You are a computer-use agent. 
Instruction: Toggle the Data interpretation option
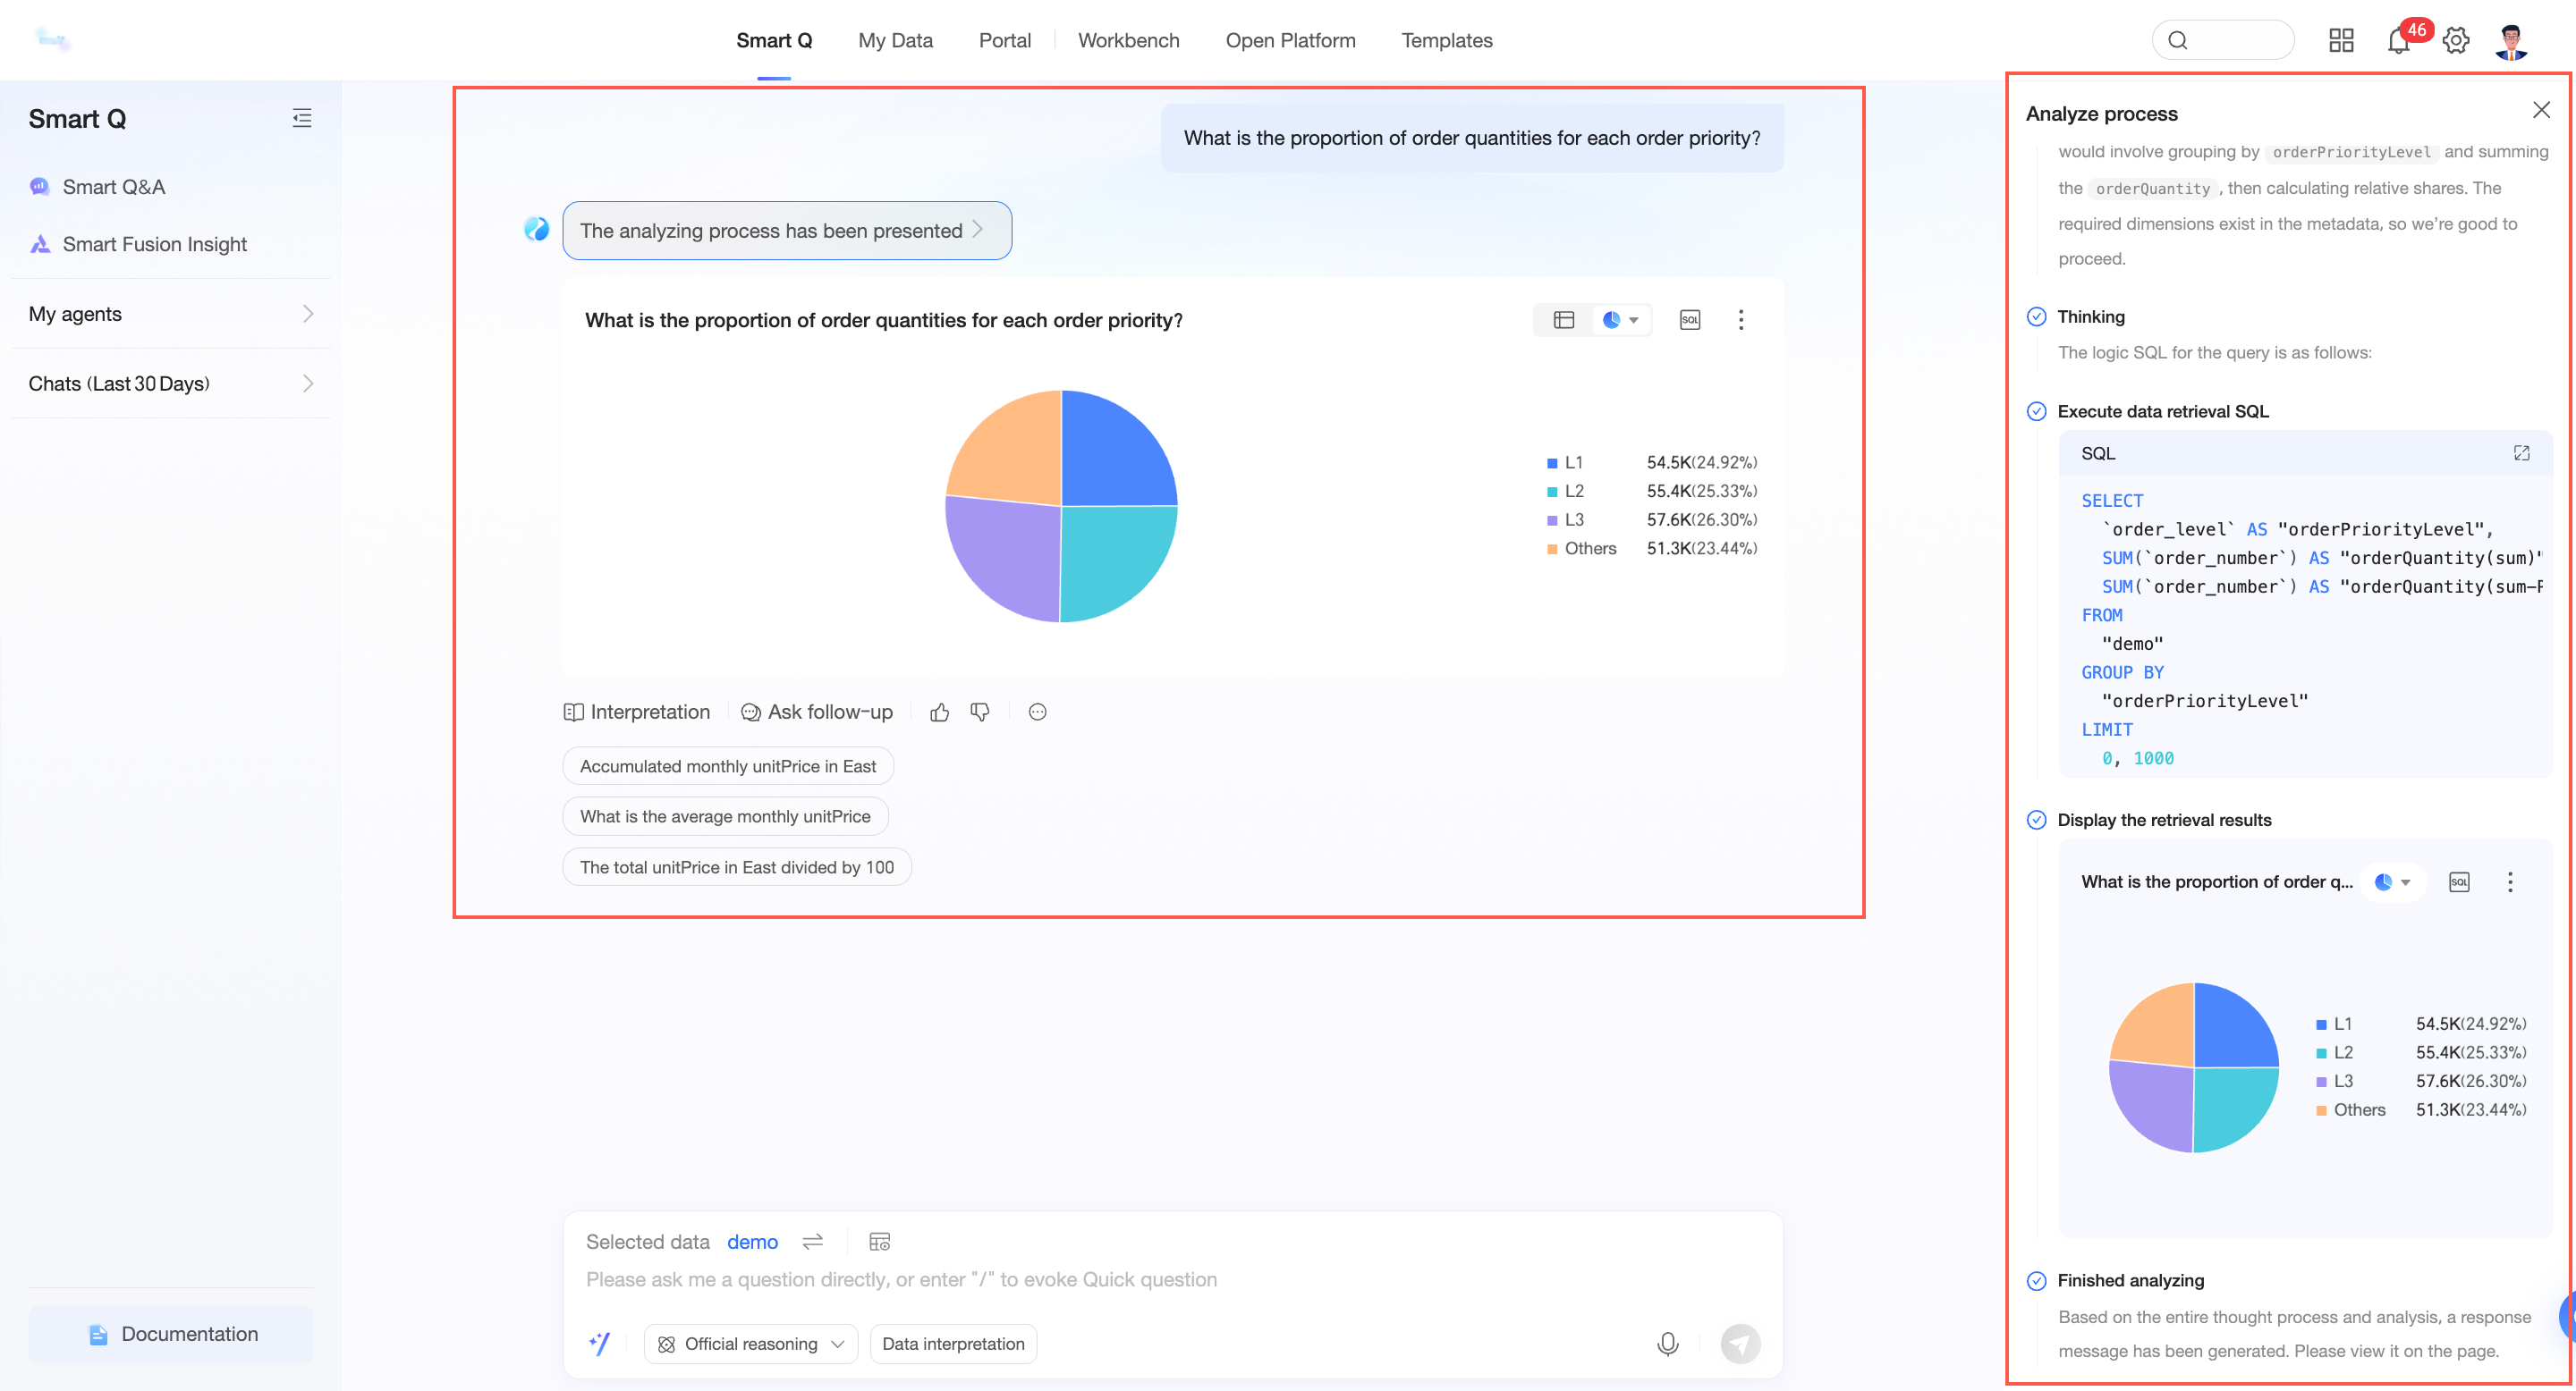coord(953,1344)
